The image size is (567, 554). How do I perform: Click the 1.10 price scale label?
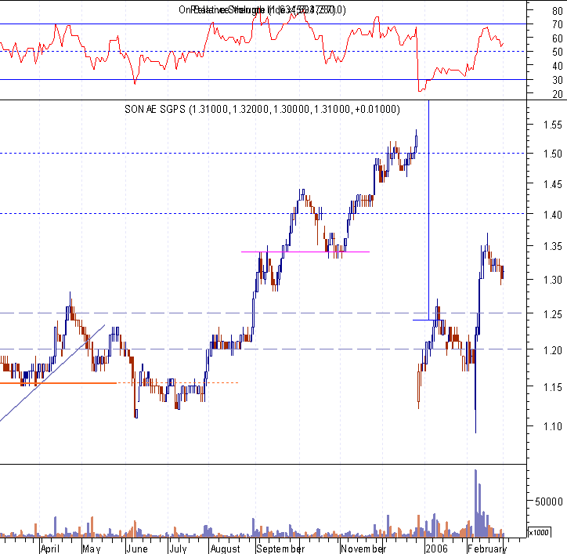click(553, 426)
